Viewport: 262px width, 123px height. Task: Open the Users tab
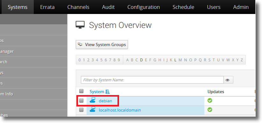click(214, 7)
